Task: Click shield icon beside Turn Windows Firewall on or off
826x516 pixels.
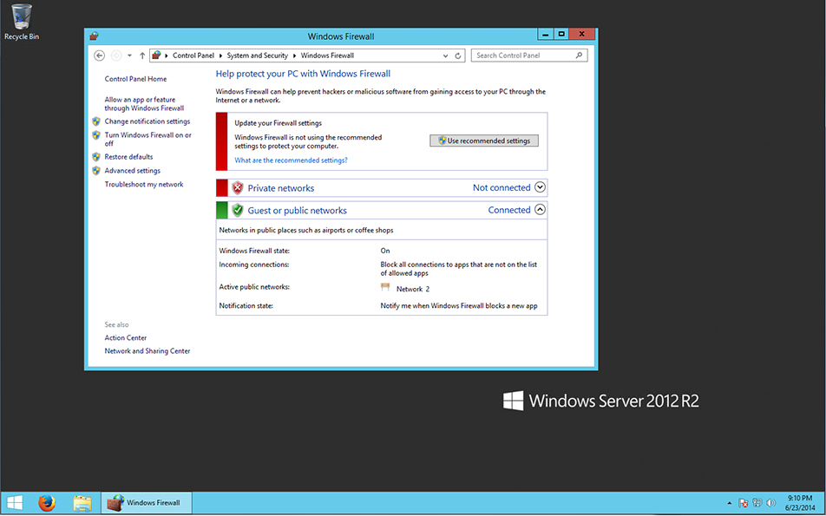Action: pos(95,135)
